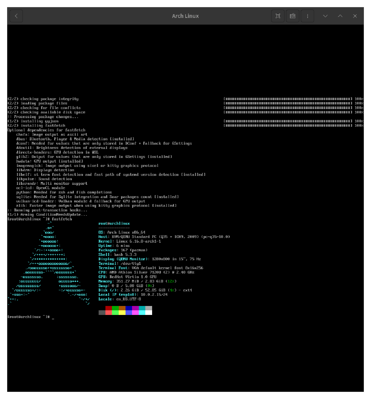Screen dimensions: 371x399
Task: Click the 'installing fastfetch' progress bar
Action: [288, 125]
